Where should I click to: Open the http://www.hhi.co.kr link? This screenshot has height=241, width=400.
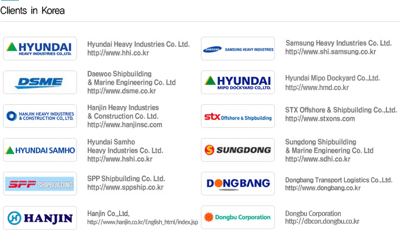[x=118, y=53]
